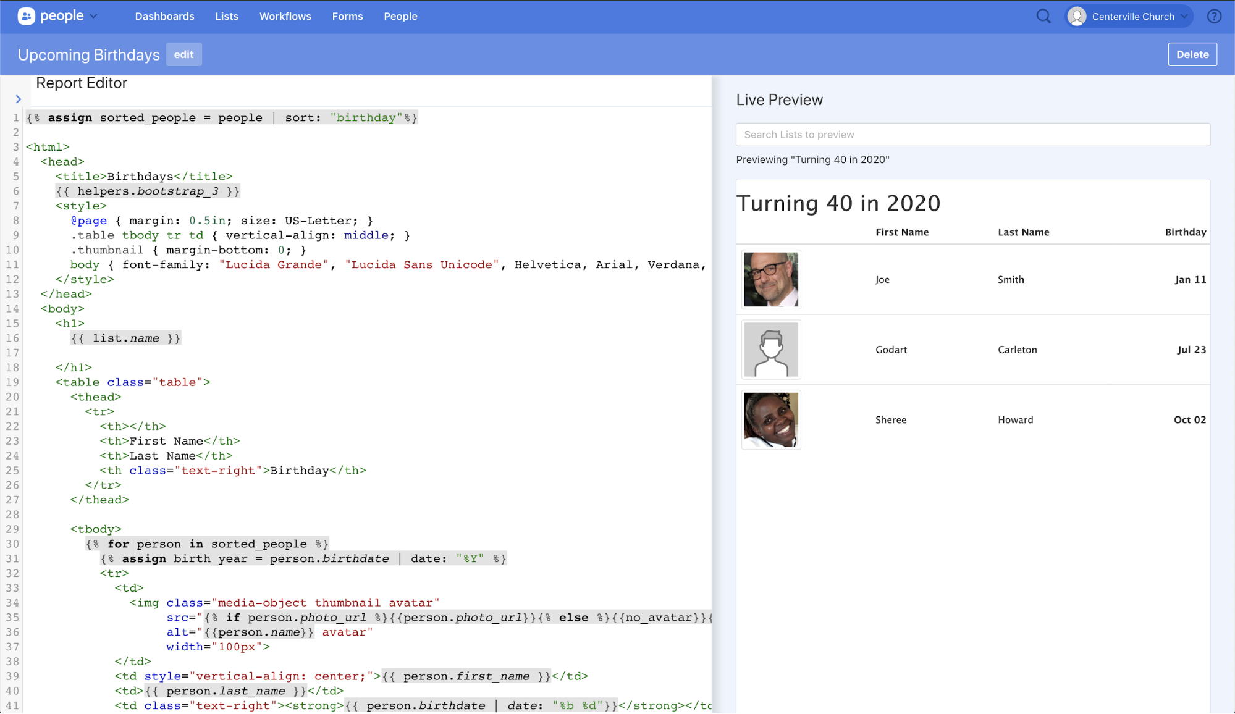Click Joe Smith's photo thumbnail
The image size is (1235, 714).
[771, 279]
